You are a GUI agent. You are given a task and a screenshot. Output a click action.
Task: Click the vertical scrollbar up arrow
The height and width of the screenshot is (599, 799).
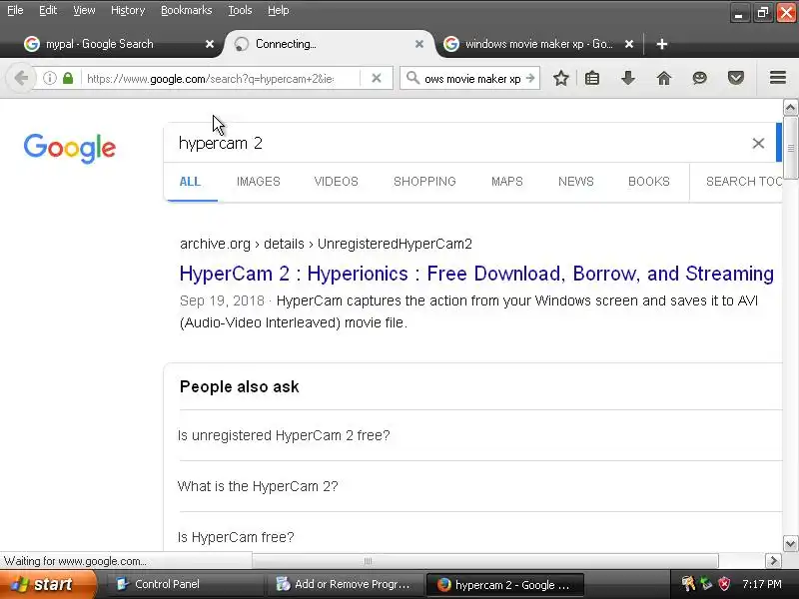point(790,108)
